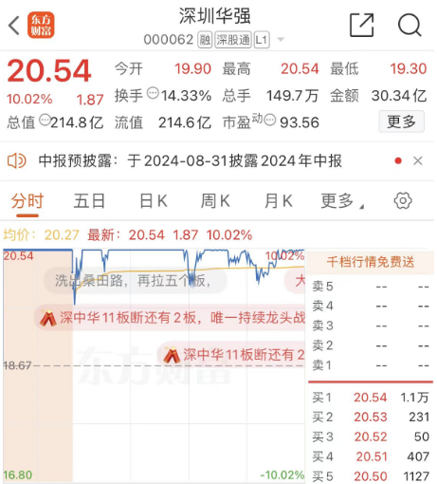Open the 千档行情免费送 banner
Viewport: 437px width, 484px height.
[370, 262]
